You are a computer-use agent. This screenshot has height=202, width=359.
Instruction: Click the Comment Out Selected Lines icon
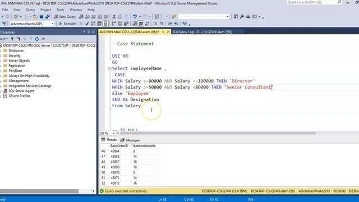tap(155, 24)
